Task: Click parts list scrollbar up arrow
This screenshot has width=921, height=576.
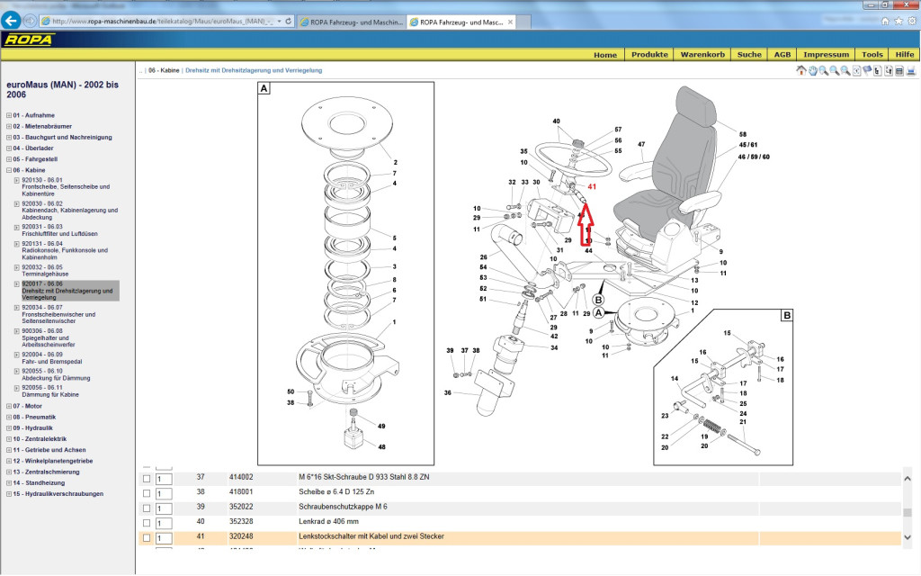Action: [x=908, y=479]
